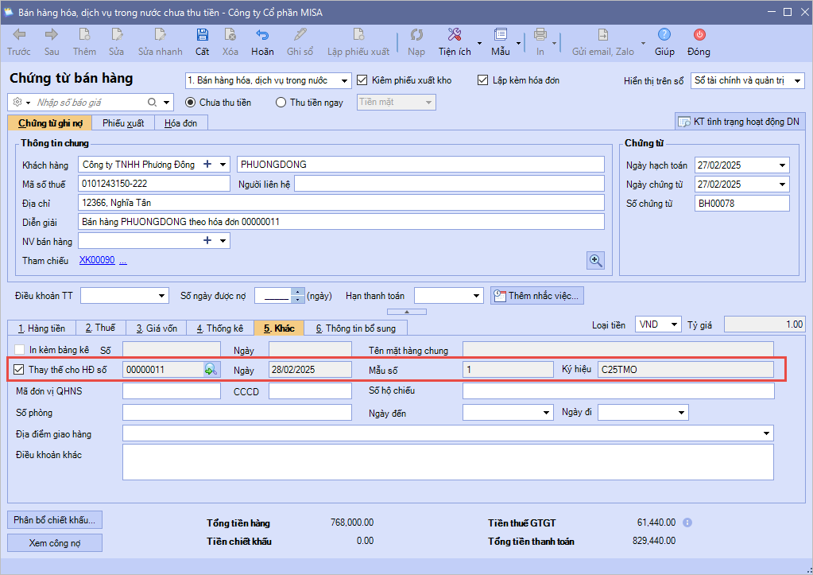Open Hạn thanh toán dropdown
Screen dimensions: 813x575
coord(477,296)
